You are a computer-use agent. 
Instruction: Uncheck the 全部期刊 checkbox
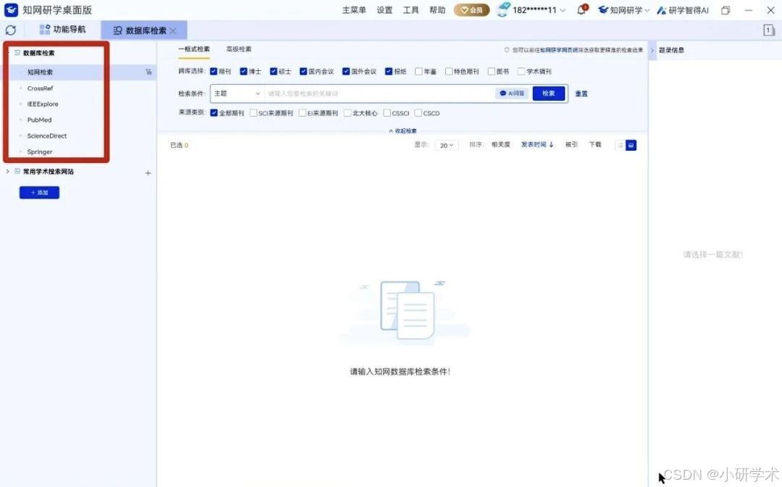[214, 113]
